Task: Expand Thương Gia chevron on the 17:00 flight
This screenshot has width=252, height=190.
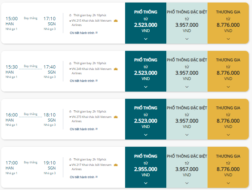Action: [x=228, y=183]
